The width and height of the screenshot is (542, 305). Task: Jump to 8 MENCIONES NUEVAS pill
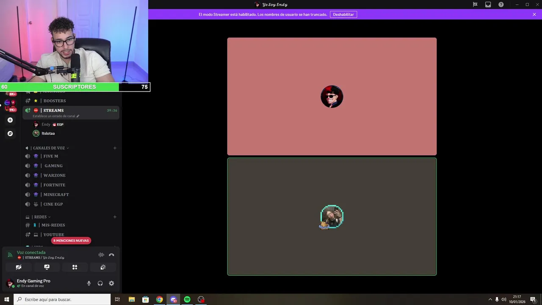(71, 241)
